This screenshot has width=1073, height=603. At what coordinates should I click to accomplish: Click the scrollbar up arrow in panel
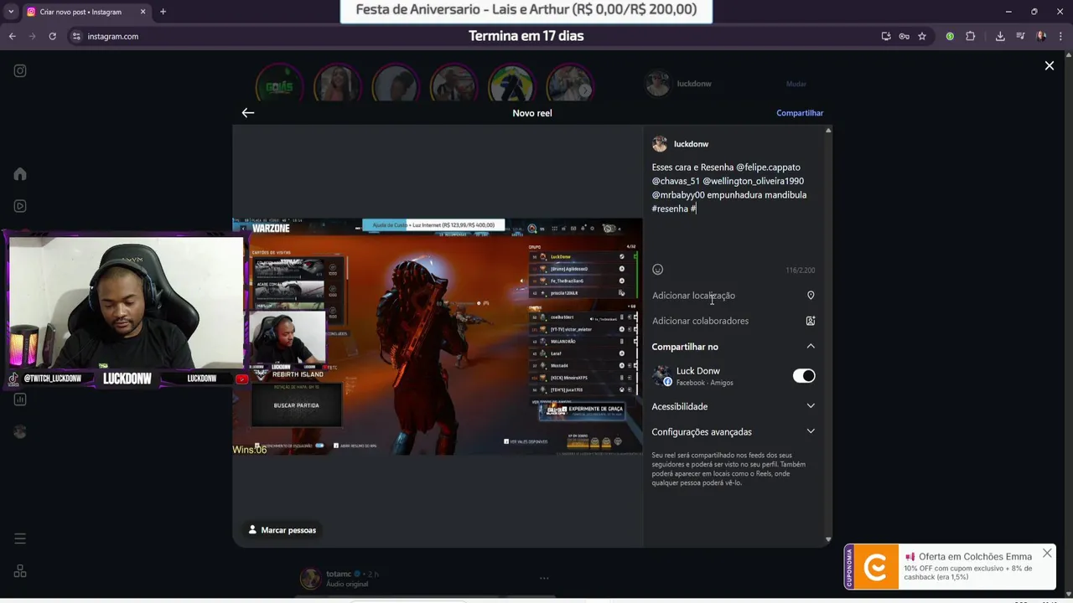(828, 131)
